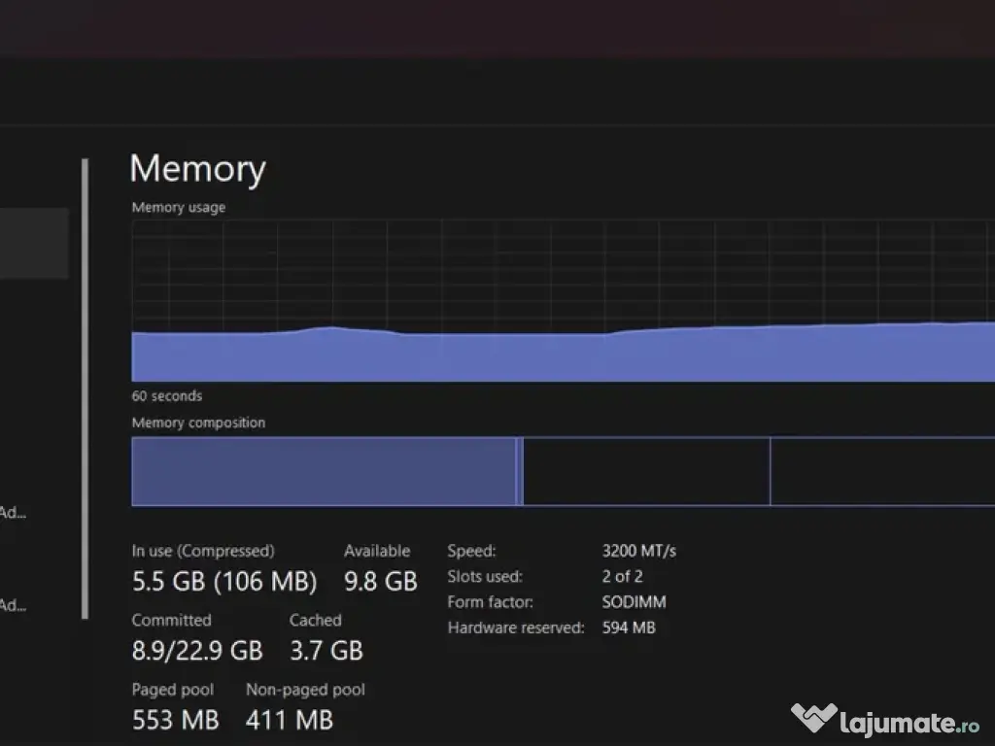Click the Hardware reserved value 594 MB

[629, 627]
